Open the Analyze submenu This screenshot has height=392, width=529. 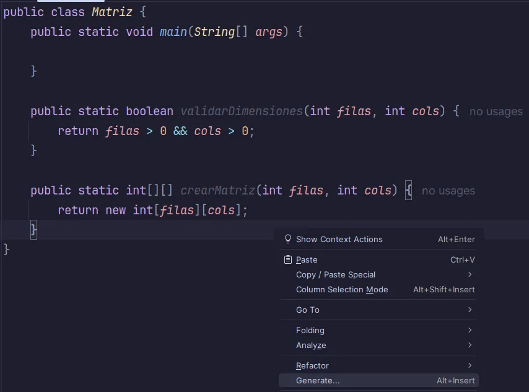tap(378, 345)
